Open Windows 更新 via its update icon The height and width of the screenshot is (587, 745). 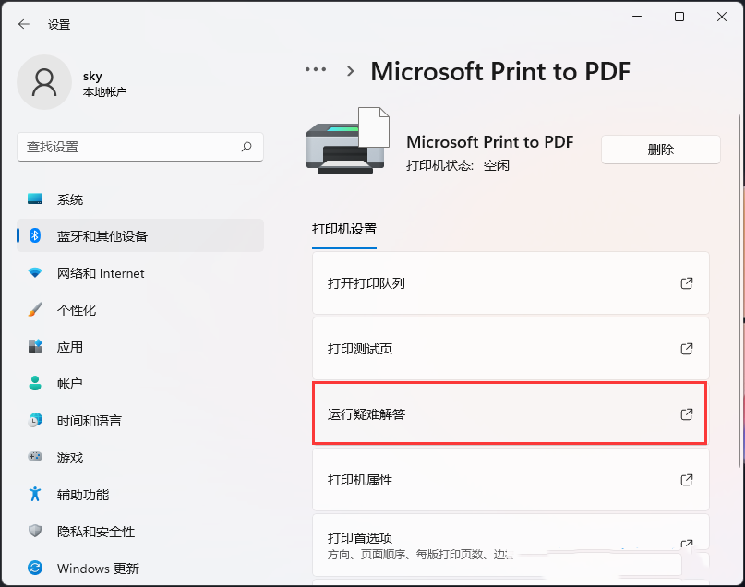(37, 568)
